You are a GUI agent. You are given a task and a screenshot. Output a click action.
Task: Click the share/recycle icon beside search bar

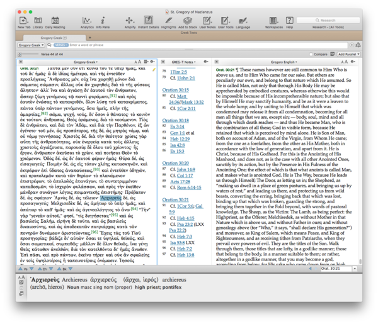(x=358, y=45)
